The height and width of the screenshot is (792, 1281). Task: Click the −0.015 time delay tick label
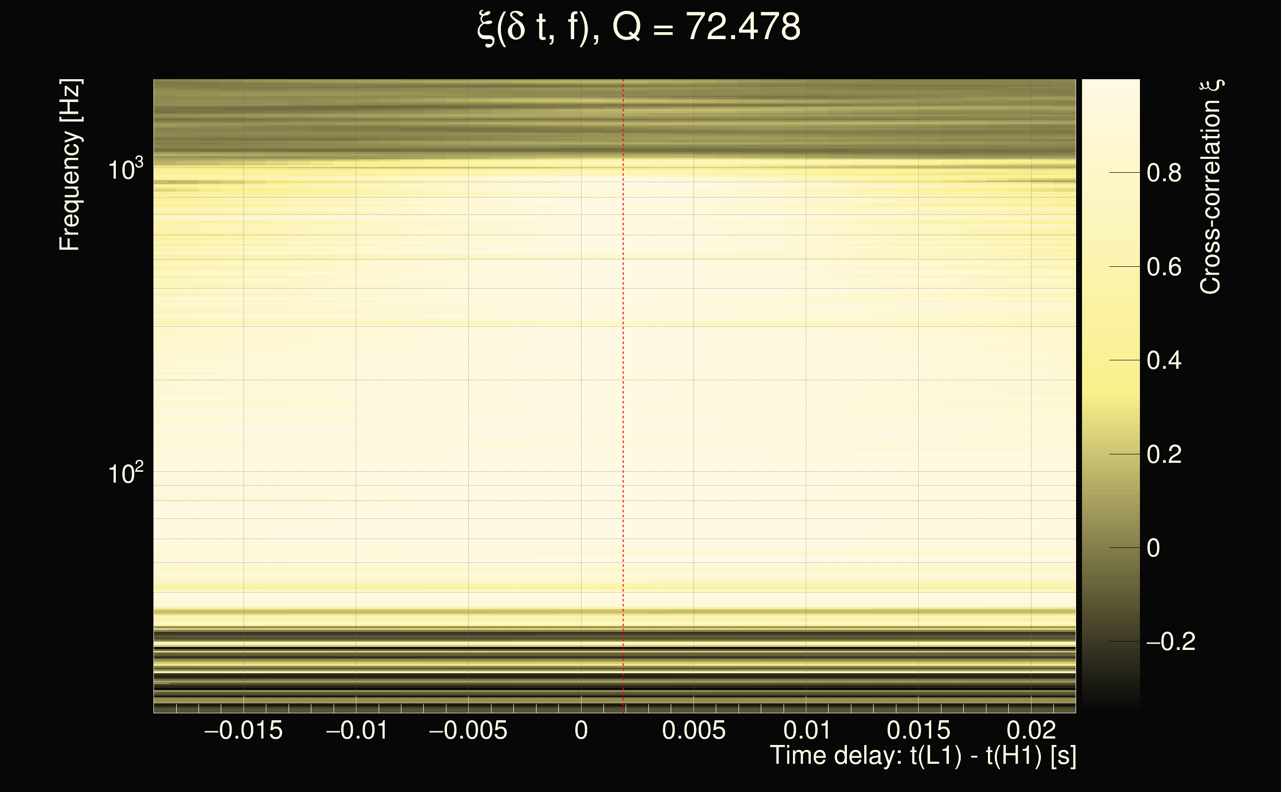pos(244,731)
